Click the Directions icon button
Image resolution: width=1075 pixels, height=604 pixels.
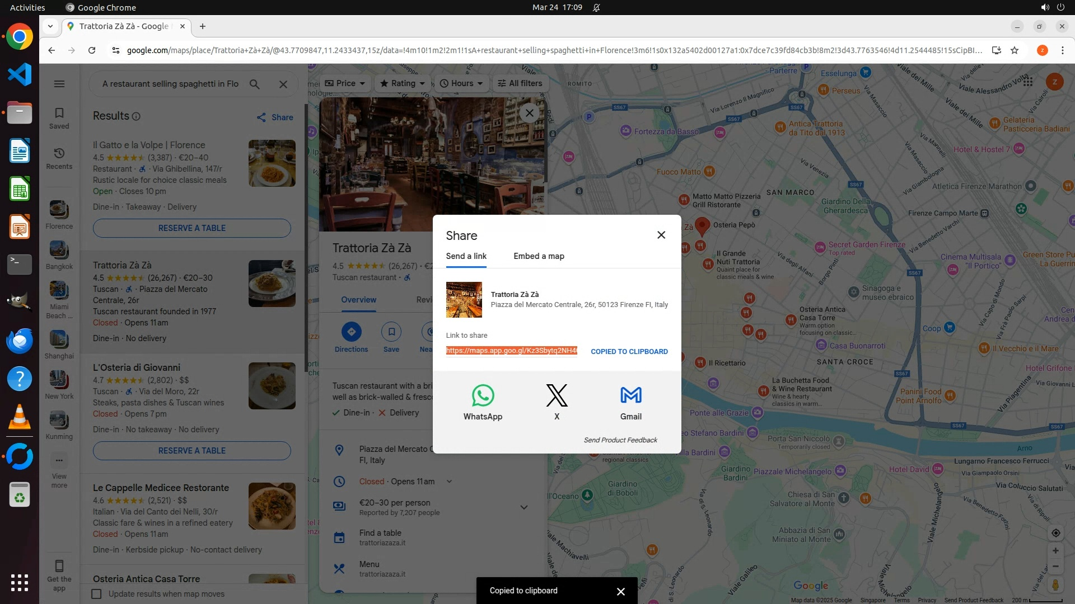[x=351, y=332]
